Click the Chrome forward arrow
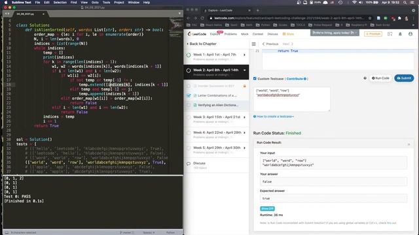 [195, 18]
